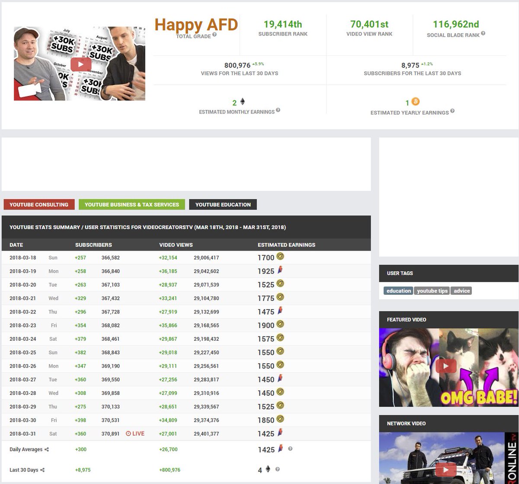Open YouTube Business & Tax Services tab

pyautogui.click(x=132, y=204)
